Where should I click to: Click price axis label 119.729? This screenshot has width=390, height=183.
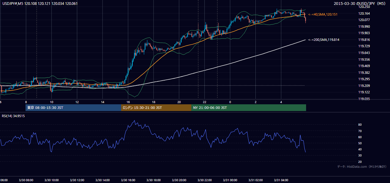click(364, 46)
